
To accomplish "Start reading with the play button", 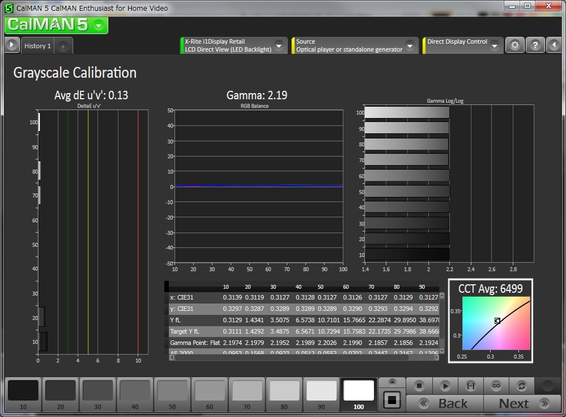I will (x=445, y=386).
